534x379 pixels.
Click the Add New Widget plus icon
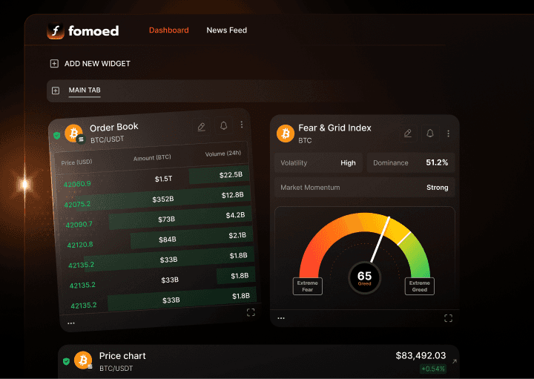pyautogui.click(x=54, y=64)
